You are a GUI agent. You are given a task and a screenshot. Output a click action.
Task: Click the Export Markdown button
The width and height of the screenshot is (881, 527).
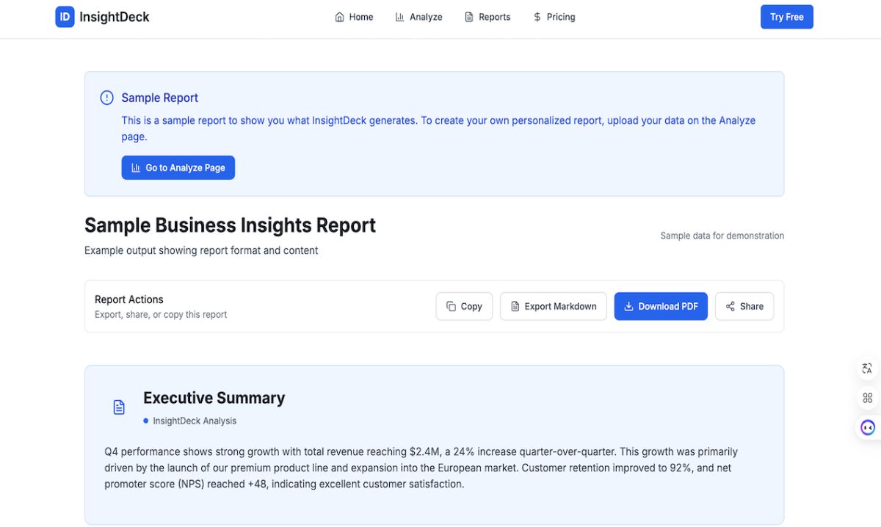(554, 306)
